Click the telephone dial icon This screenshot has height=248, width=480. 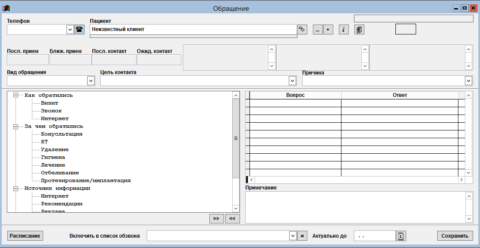click(79, 29)
